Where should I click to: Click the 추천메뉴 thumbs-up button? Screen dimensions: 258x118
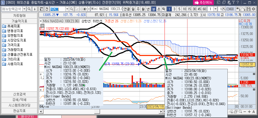click(x=203, y=2)
